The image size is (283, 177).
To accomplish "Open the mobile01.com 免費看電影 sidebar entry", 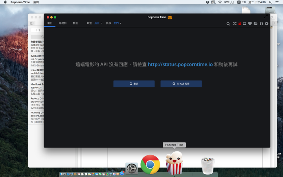I will tap(37, 46).
